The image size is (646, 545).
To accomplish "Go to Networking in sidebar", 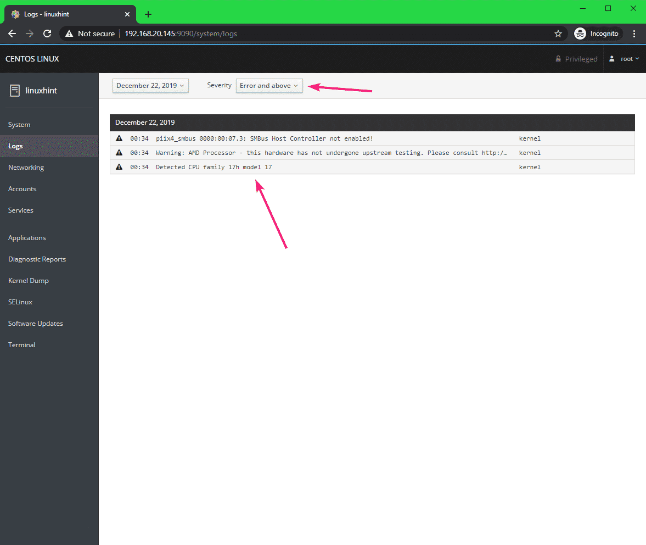I will (x=26, y=168).
